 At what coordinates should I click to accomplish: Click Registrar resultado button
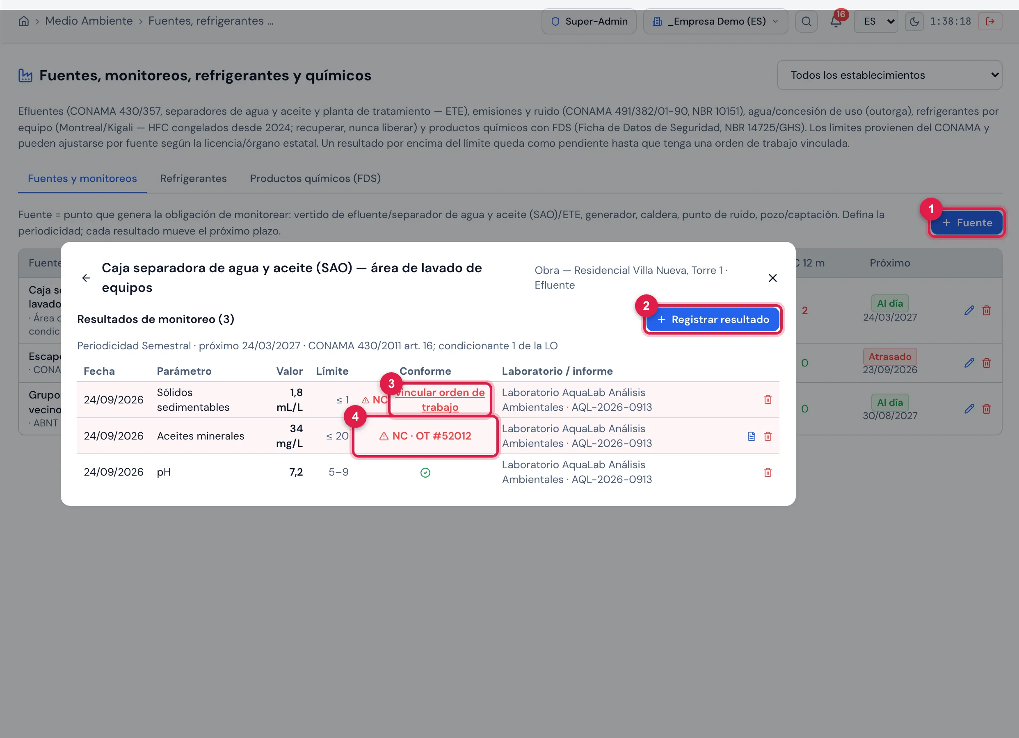pos(713,319)
